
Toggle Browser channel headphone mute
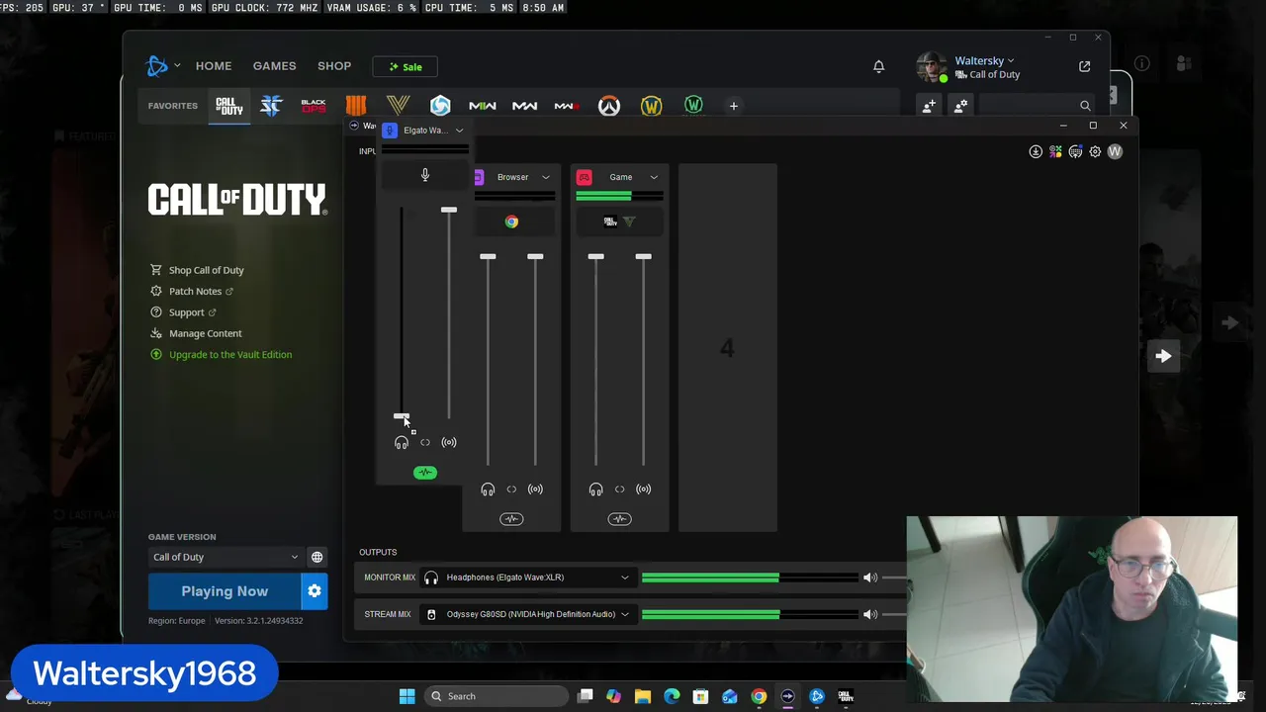tap(488, 489)
